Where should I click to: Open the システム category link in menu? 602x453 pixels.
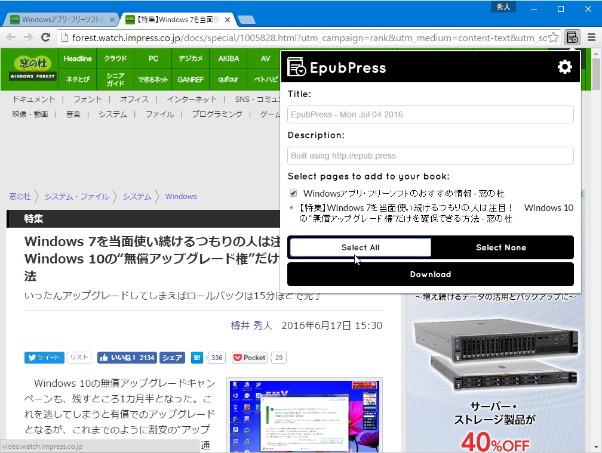tap(112, 114)
